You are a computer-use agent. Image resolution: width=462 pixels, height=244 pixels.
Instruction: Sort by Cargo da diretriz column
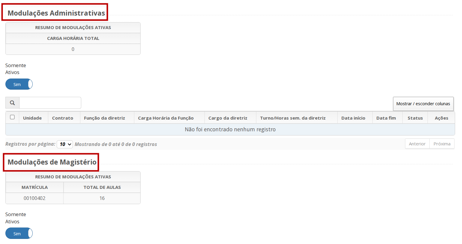228,118
